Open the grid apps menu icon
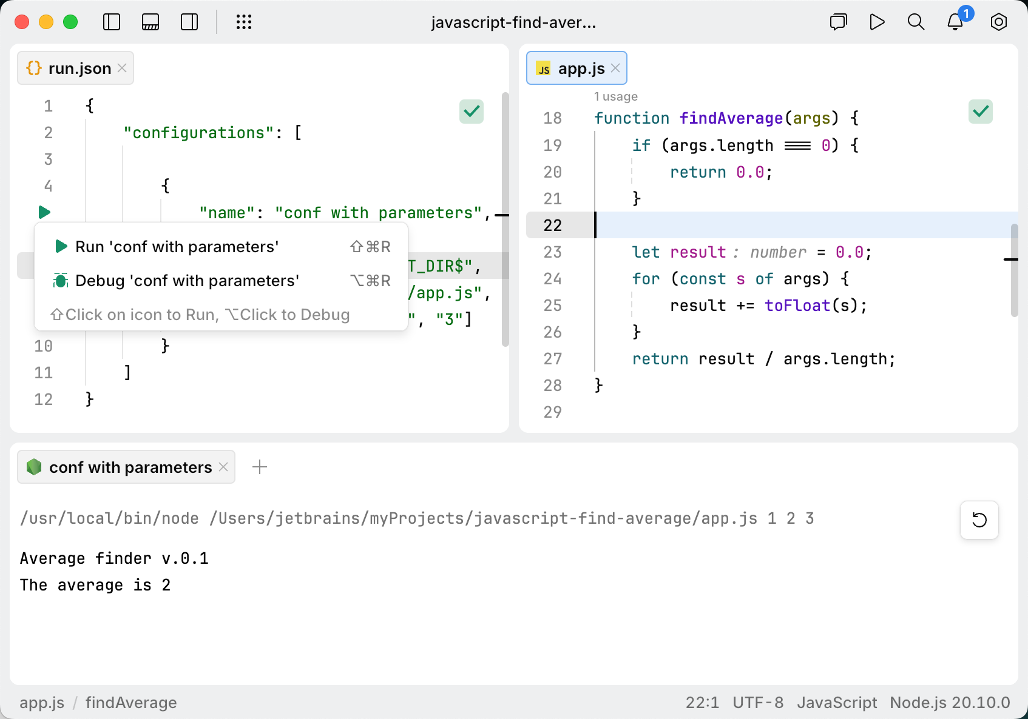This screenshot has width=1028, height=719. coord(243,22)
